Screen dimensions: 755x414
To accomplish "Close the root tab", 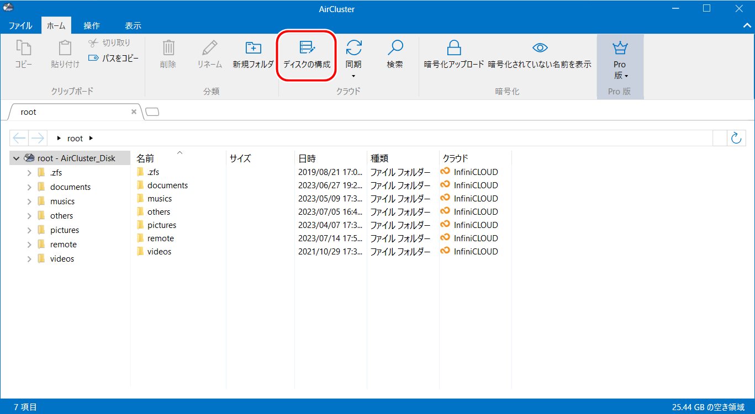I will (134, 112).
